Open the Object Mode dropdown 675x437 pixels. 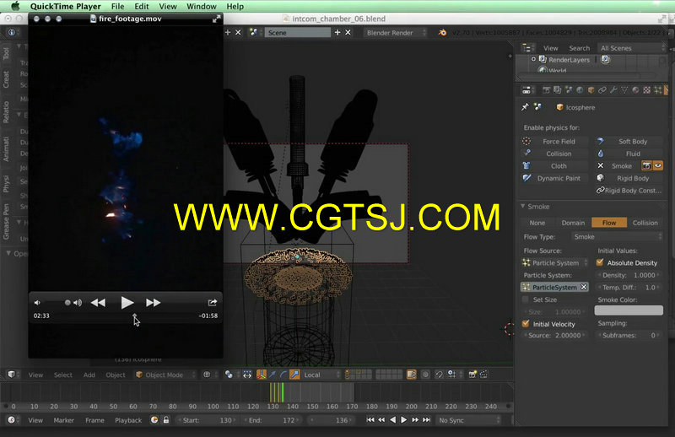[x=165, y=375]
